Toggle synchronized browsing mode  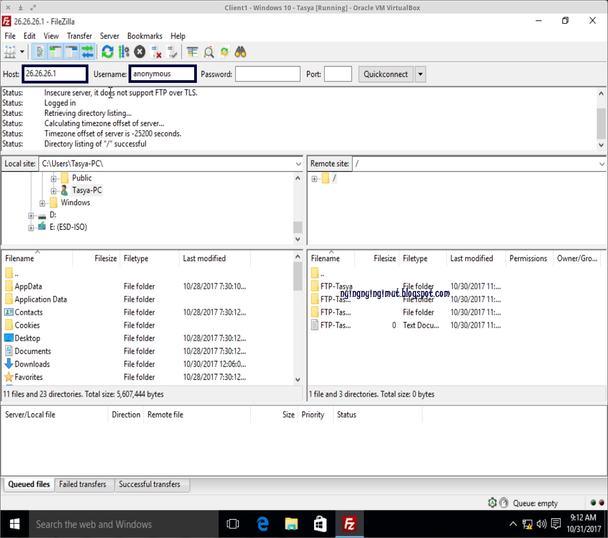click(x=224, y=51)
